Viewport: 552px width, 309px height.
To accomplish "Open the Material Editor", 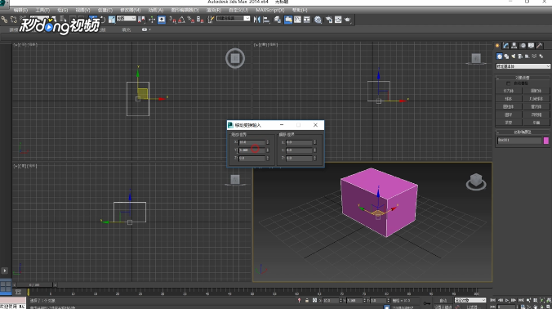I will point(318,20).
